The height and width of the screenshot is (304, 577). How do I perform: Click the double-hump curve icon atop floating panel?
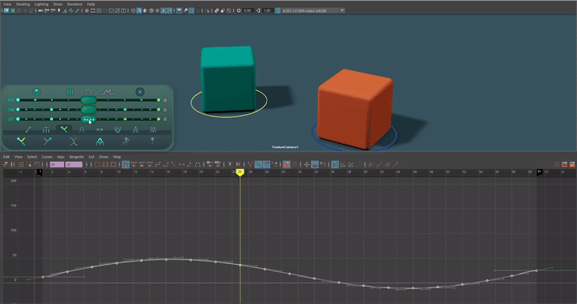click(107, 91)
